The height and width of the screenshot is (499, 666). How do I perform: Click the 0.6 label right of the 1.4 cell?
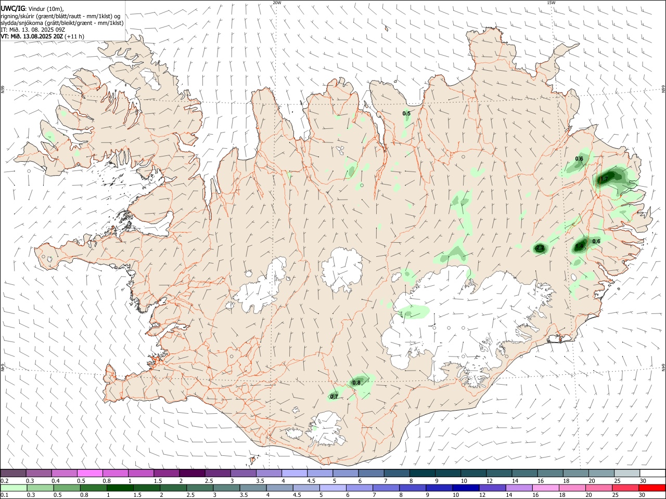[596, 241]
